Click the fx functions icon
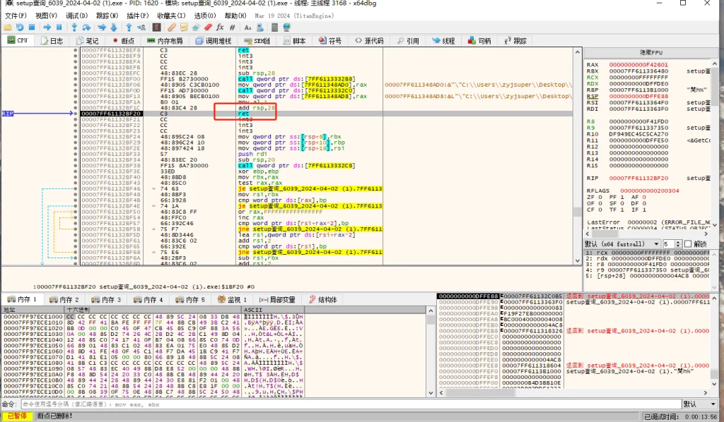The width and height of the screenshot is (724, 422). click(x=220, y=27)
